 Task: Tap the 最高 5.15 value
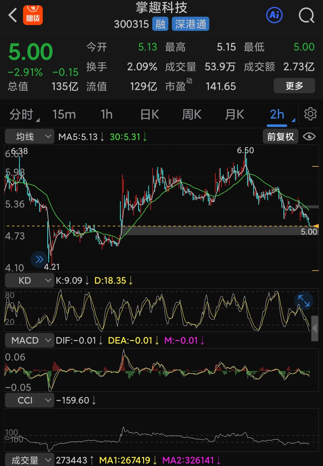click(x=226, y=47)
